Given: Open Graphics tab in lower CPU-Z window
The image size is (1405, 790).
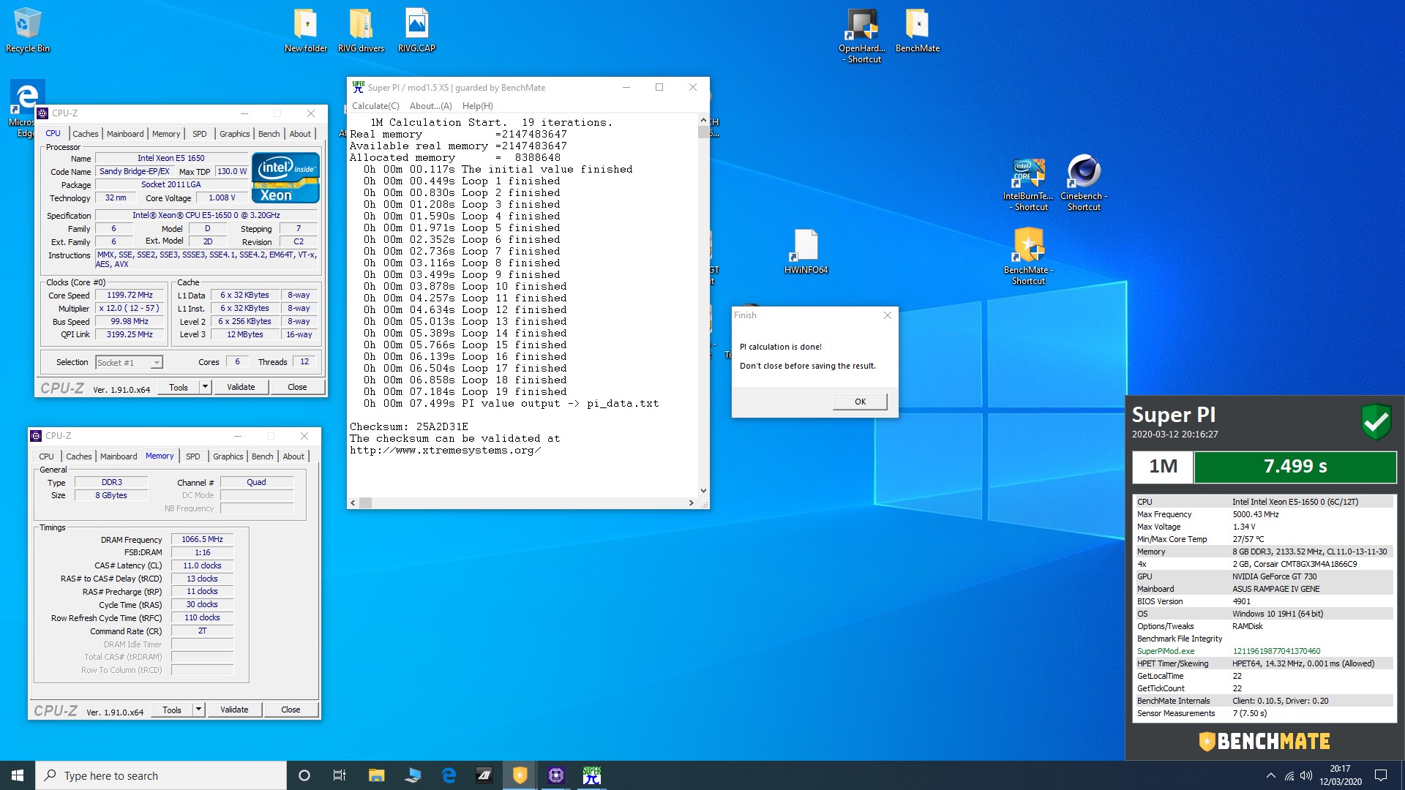Looking at the screenshot, I should click(228, 456).
